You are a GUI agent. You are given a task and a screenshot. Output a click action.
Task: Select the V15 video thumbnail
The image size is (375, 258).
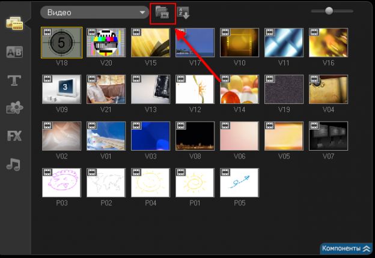coord(150,43)
